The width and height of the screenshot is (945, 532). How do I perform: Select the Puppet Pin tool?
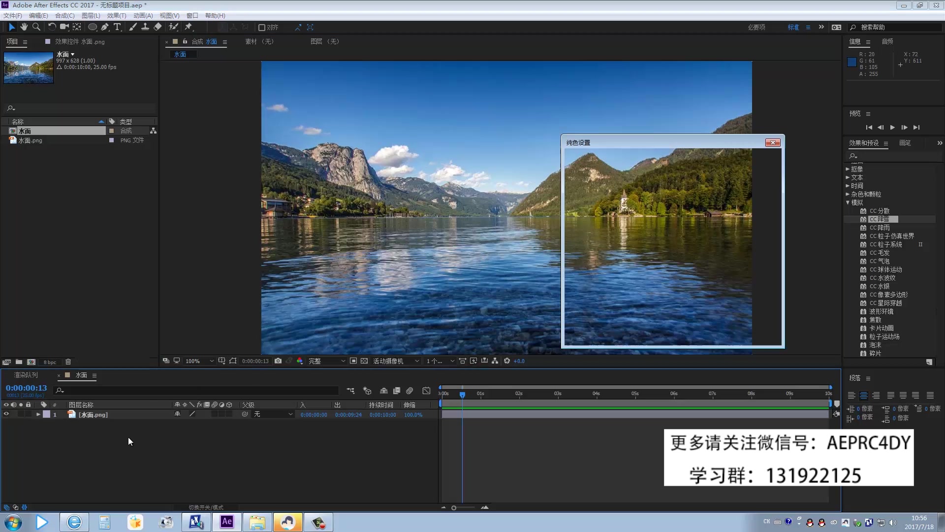(188, 27)
